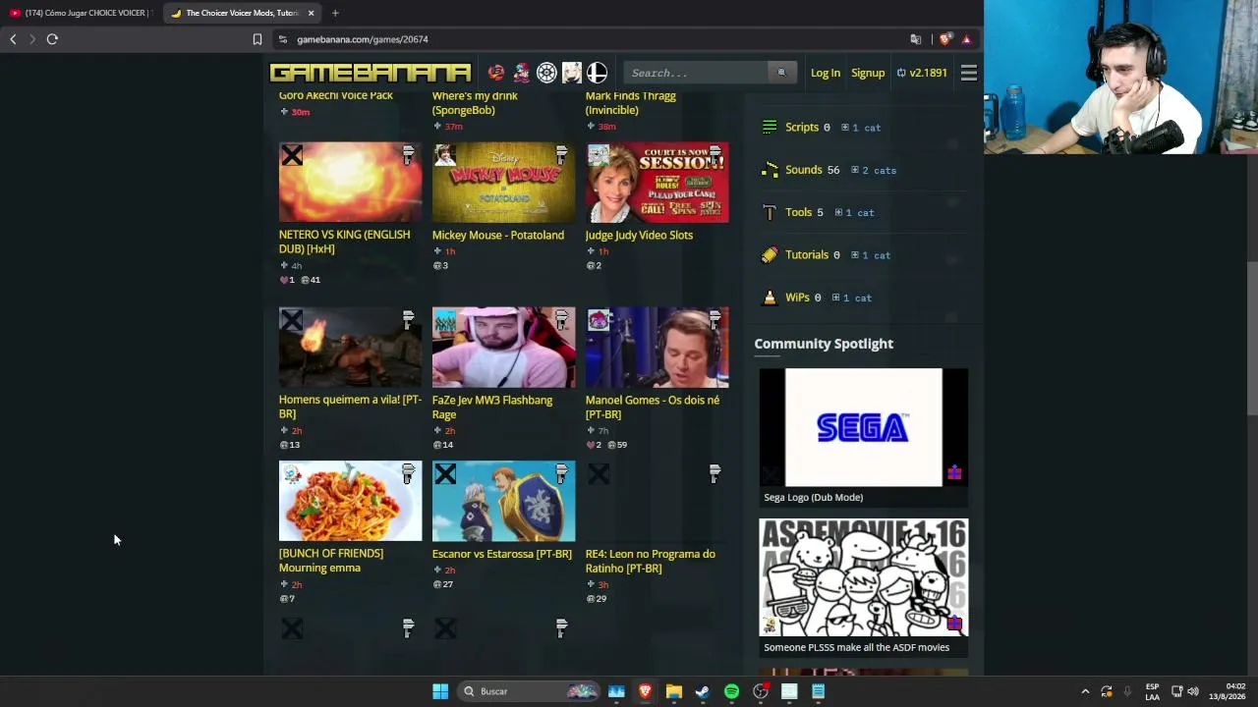Open the Brave Shields icon
Image resolution: width=1258 pixels, height=707 pixels.
(x=945, y=39)
